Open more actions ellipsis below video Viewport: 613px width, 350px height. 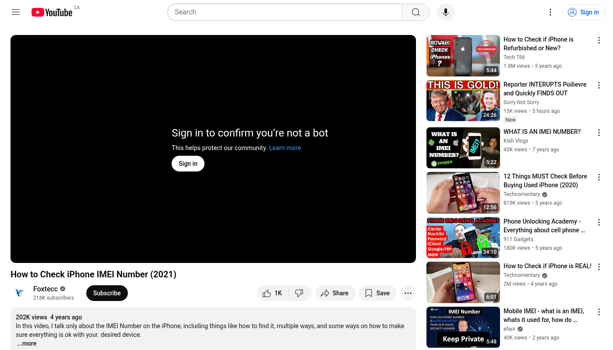pos(408,293)
